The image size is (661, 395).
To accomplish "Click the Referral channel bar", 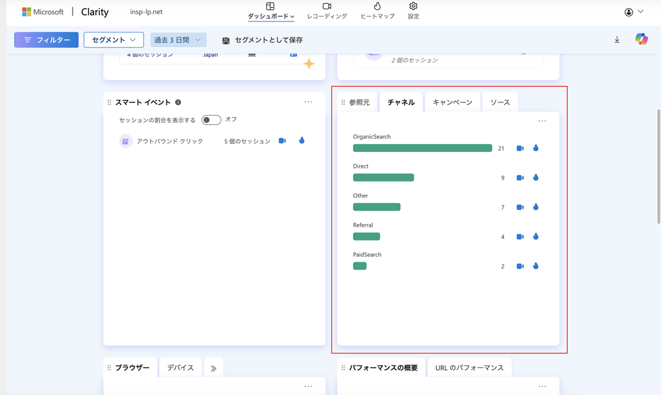I will click(x=366, y=236).
